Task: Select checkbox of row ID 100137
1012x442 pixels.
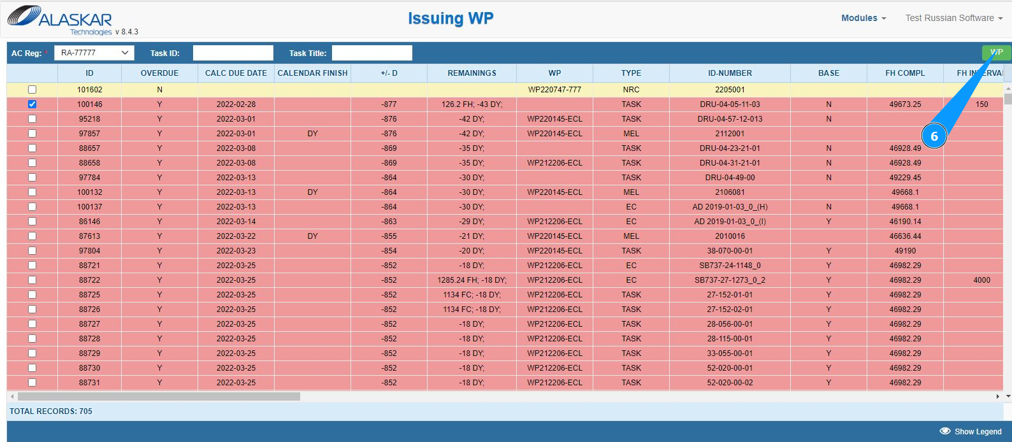Action: click(33, 207)
